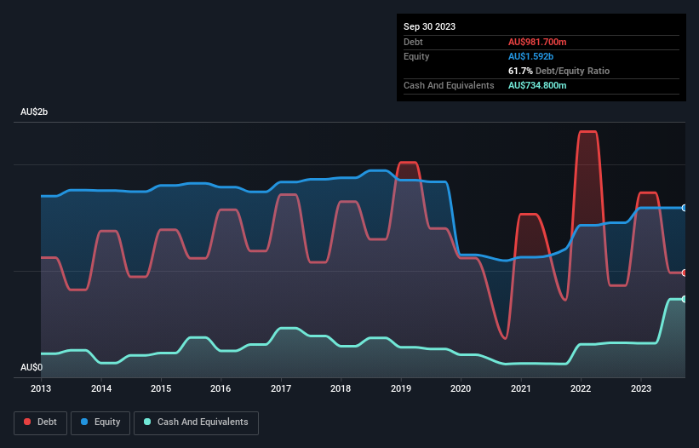
Task: Click the late-2020 debt trough
Action: (x=504, y=338)
